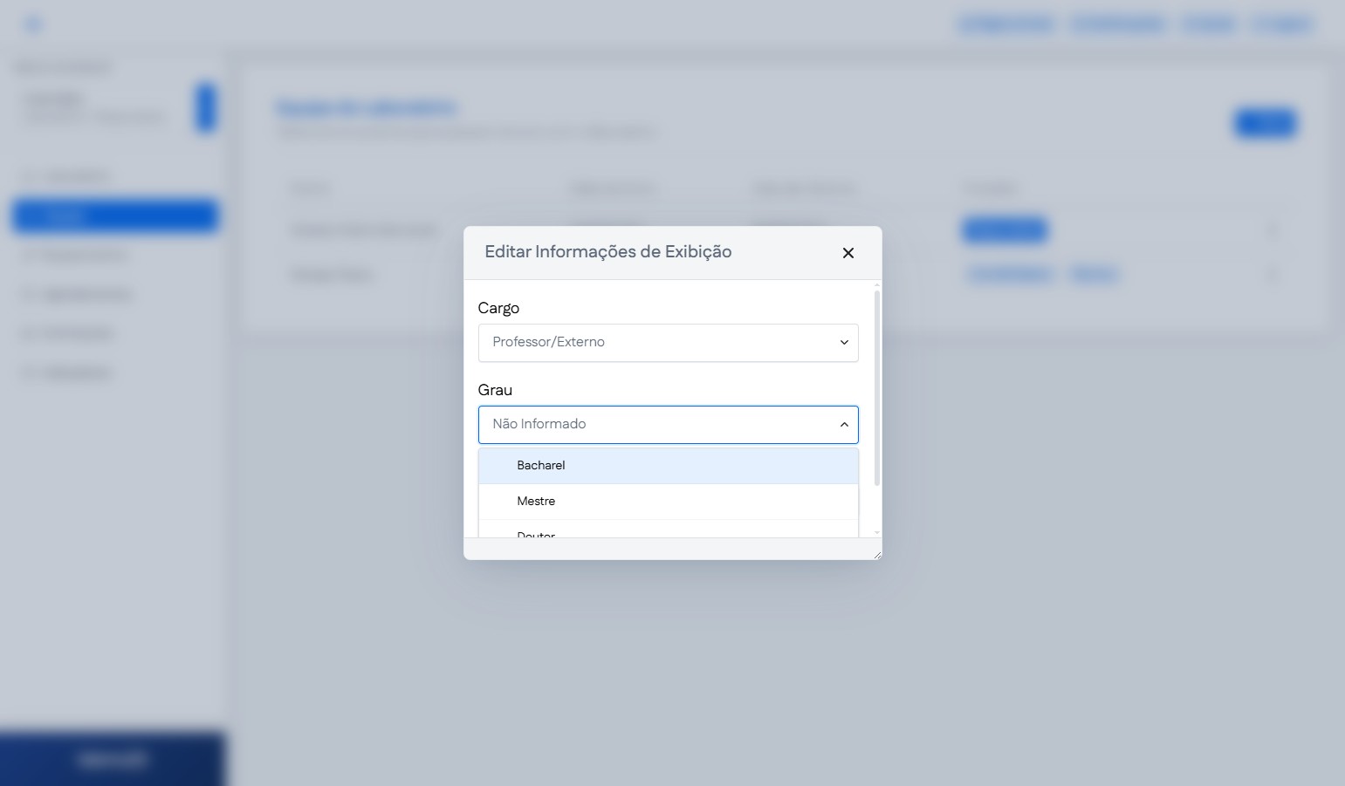The height and width of the screenshot is (786, 1345).
Task: Click the dialog scrollbar up arrow
Action: (x=876, y=285)
